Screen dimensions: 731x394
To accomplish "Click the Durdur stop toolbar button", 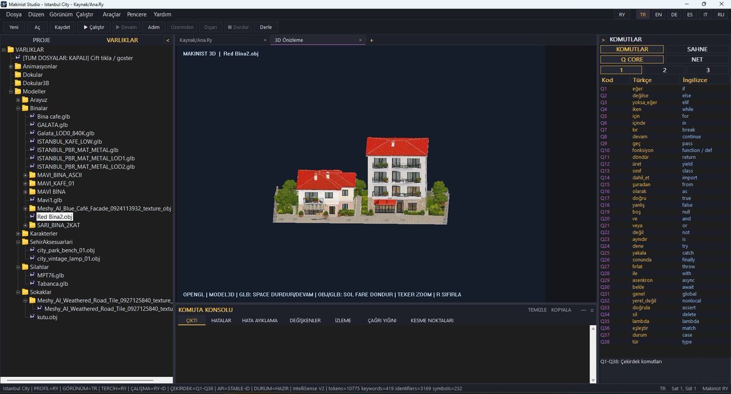I will click(238, 27).
